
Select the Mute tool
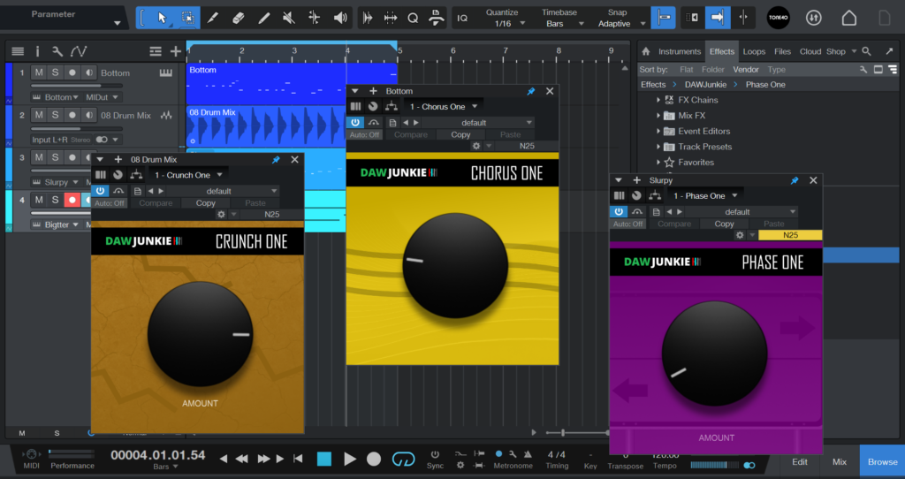point(289,18)
